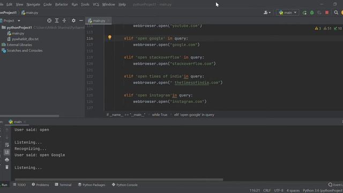This screenshot has width=343, height=193.
Task: Clear console output with trash icon
Action: (x=7, y=167)
